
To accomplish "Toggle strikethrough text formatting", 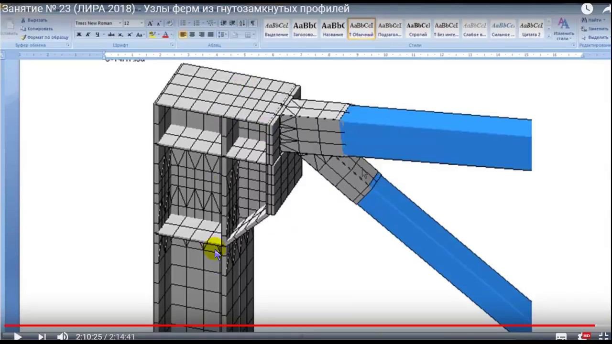I will pyautogui.click(x=111, y=35).
